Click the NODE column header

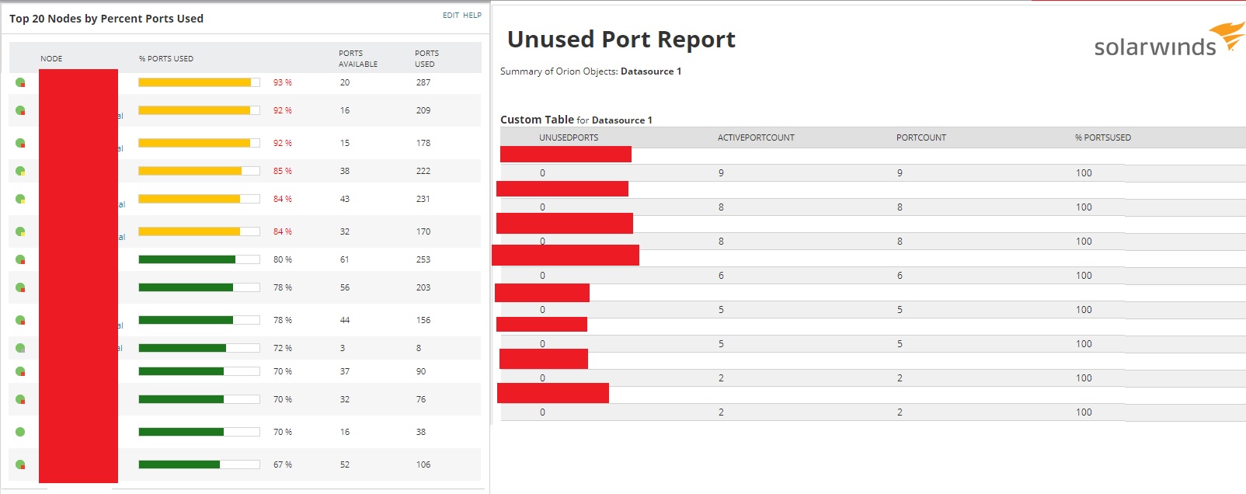coord(51,59)
